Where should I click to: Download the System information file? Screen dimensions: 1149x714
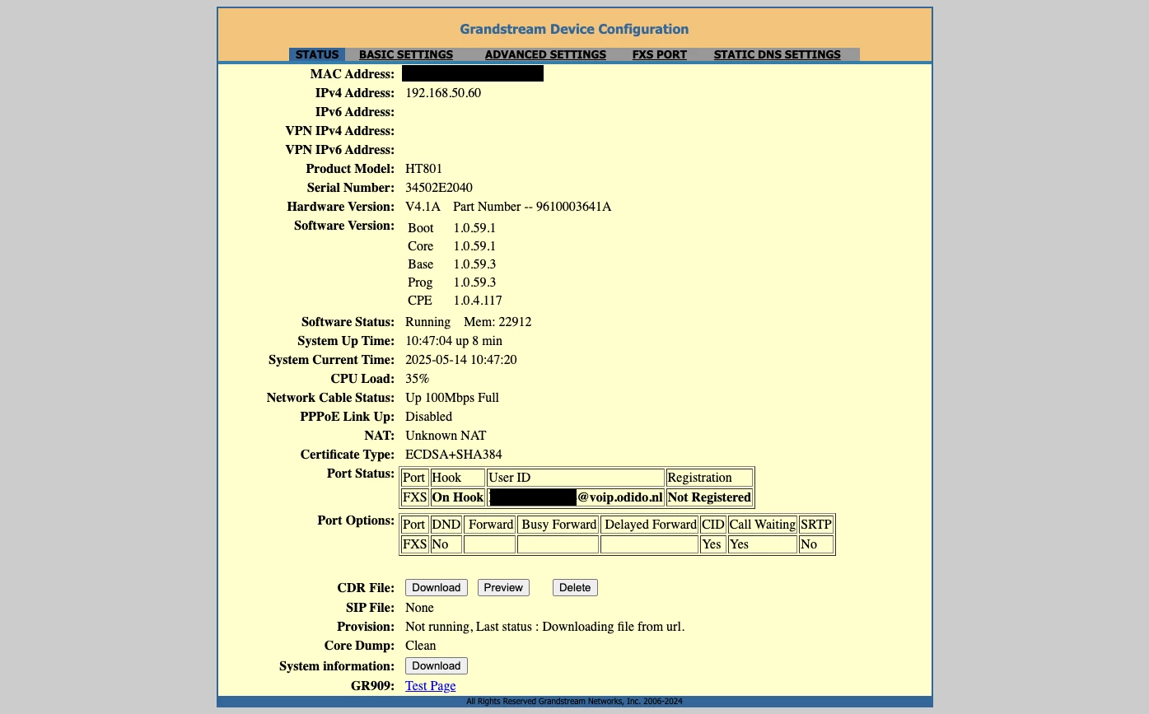pos(436,665)
